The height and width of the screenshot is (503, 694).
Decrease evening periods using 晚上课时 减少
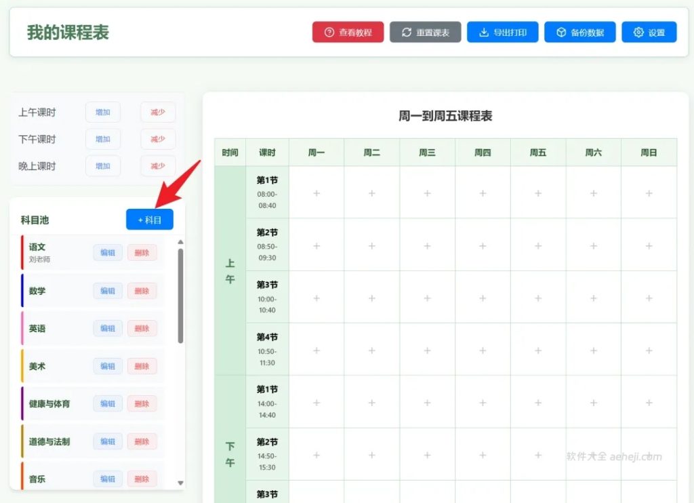[157, 166]
